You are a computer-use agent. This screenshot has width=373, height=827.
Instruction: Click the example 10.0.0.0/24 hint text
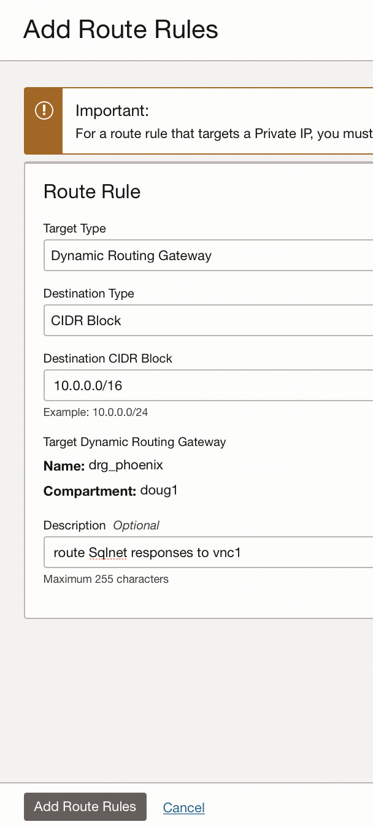point(96,412)
